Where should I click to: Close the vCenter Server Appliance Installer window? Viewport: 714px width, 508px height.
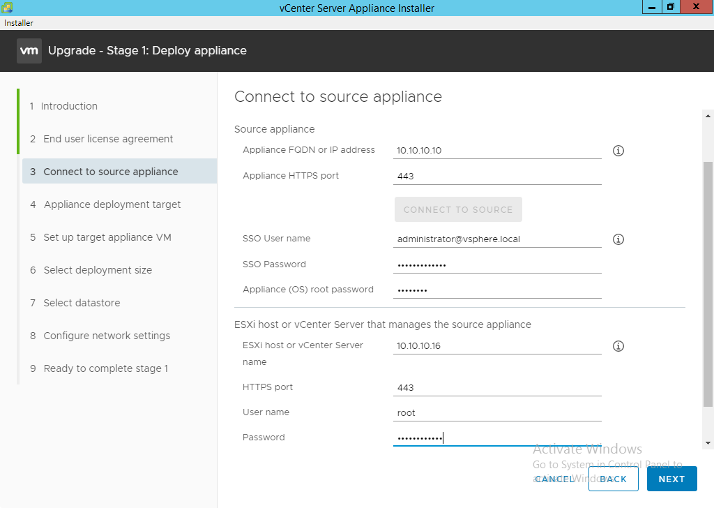tap(697, 7)
